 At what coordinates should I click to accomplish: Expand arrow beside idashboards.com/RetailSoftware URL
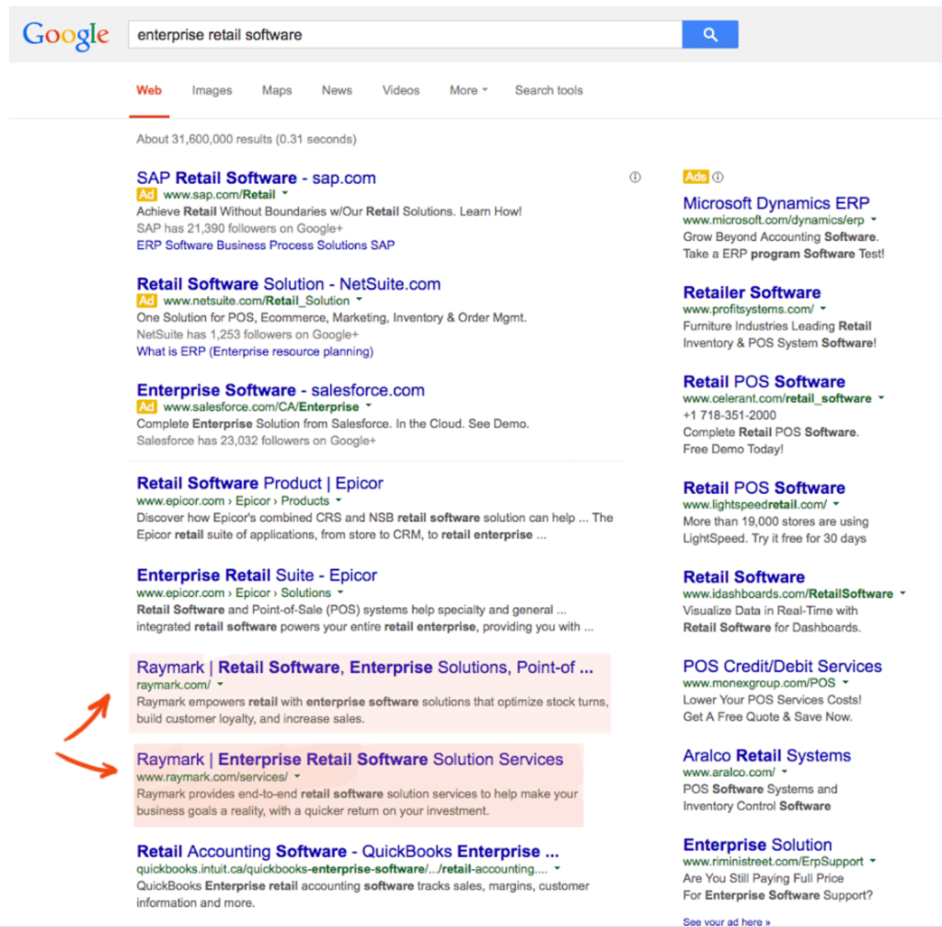(x=903, y=593)
